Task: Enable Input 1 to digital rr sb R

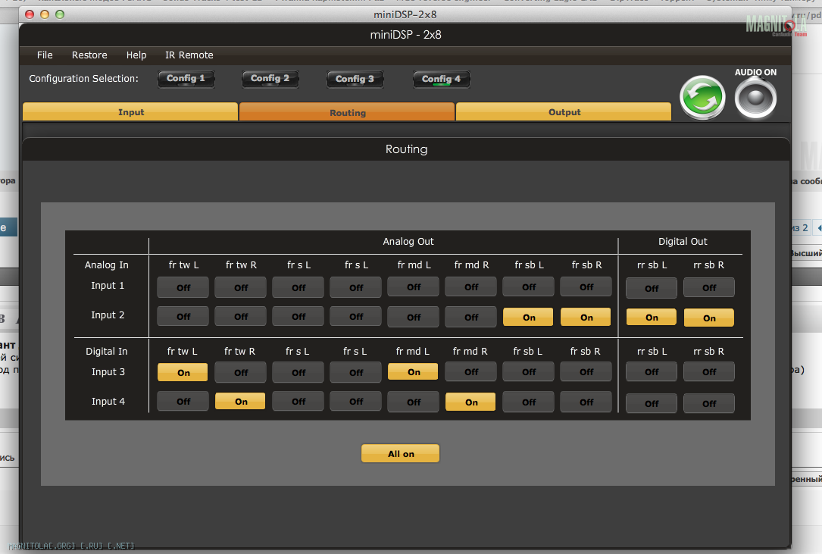Action: tap(709, 287)
